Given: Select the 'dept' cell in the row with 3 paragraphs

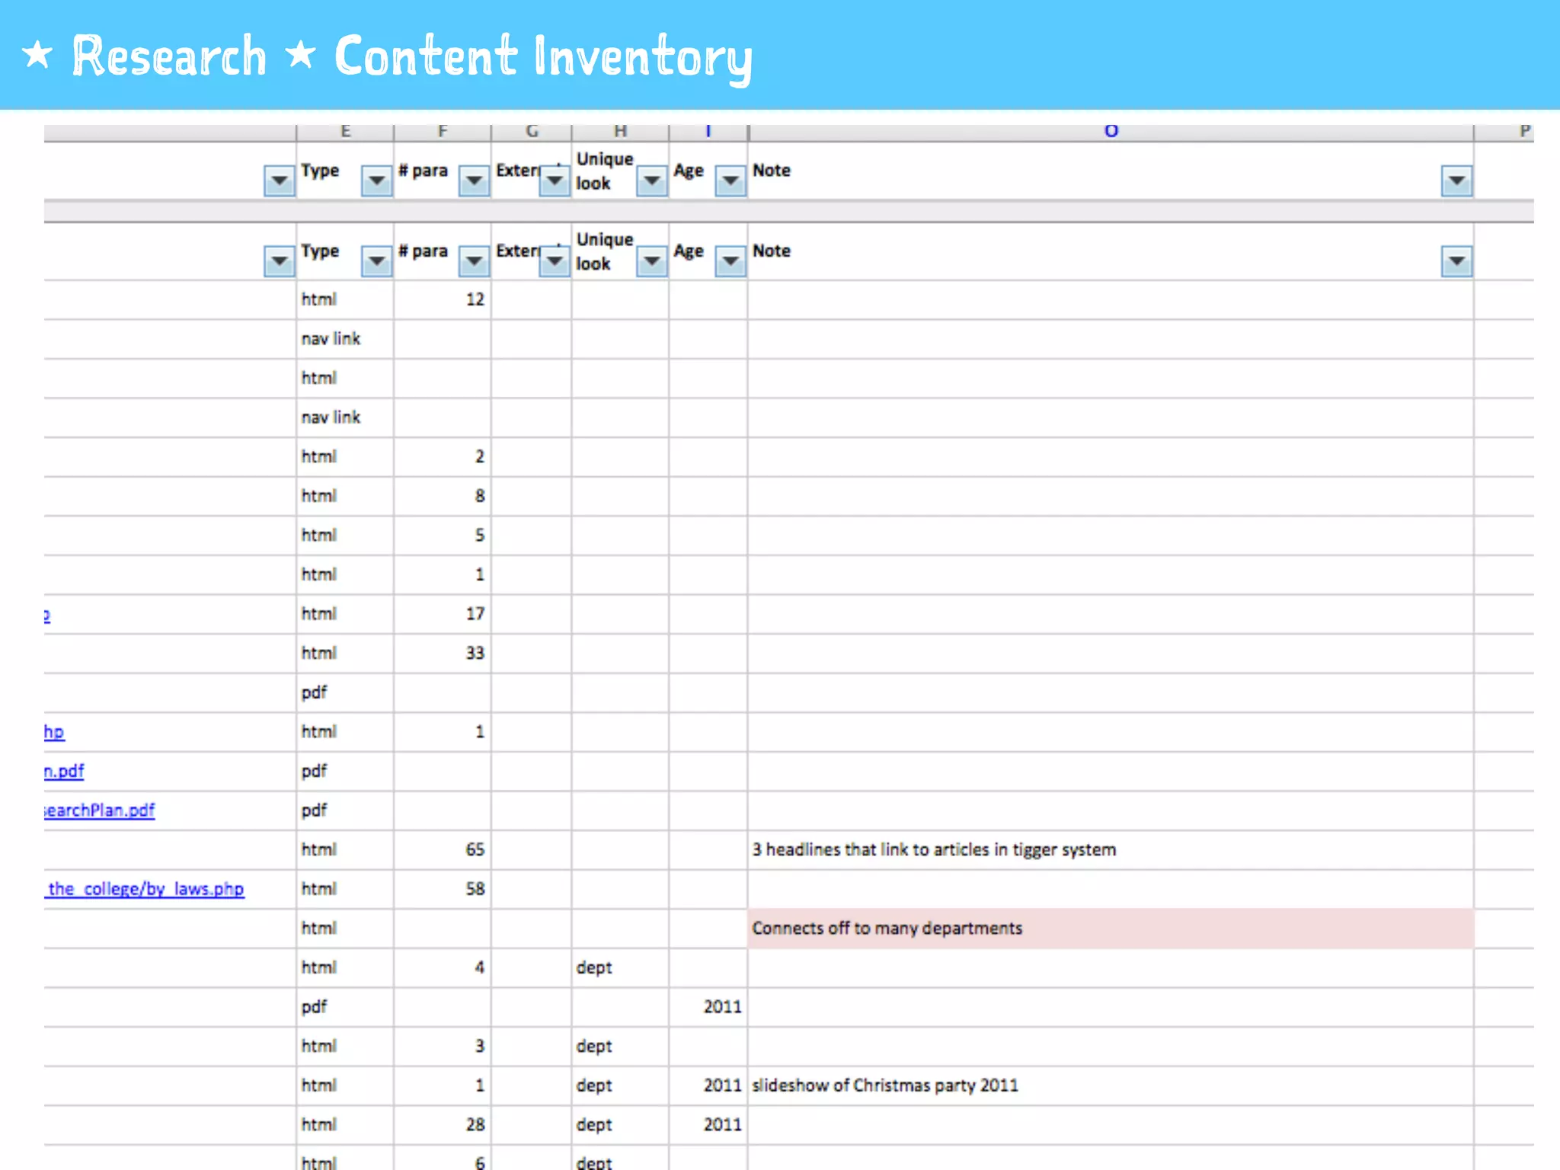Looking at the screenshot, I should point(621,1047).
